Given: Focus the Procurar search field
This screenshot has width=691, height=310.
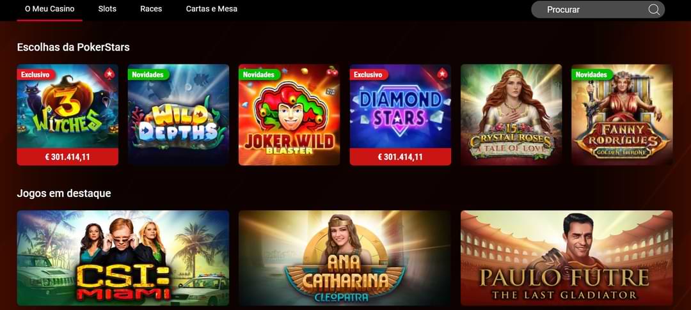Looking at the screenshot, I should point(598,10).
